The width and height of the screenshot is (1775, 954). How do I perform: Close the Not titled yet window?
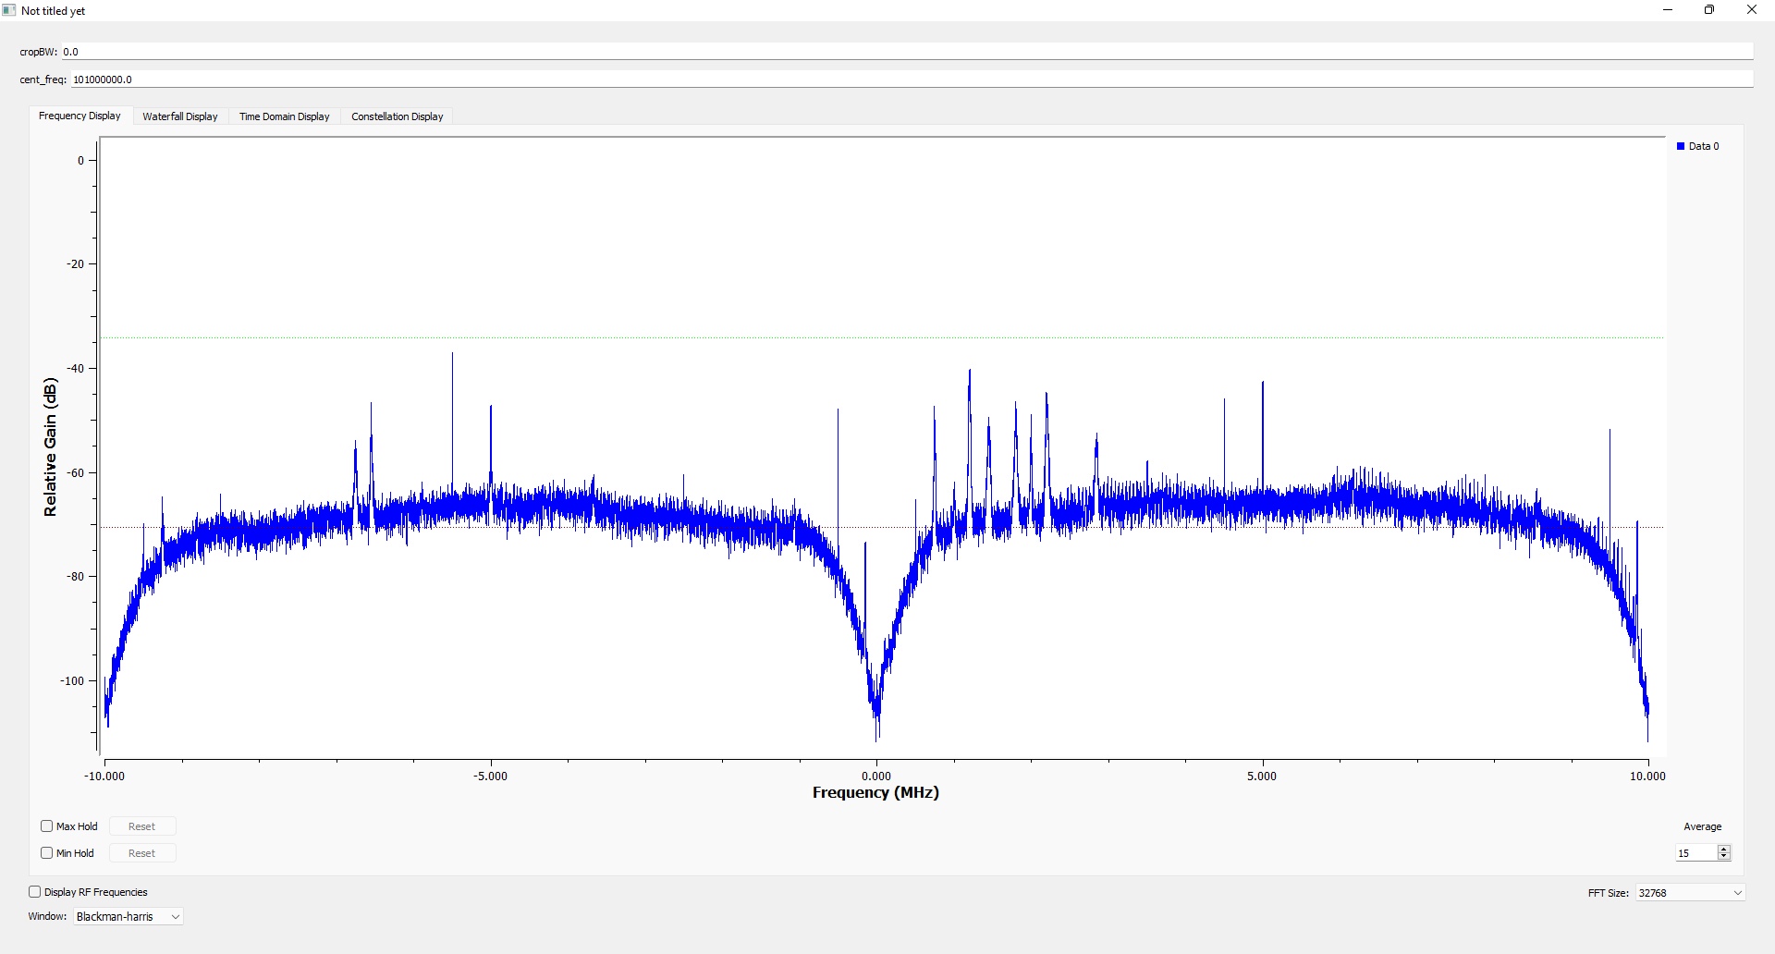coord(1752,10)
